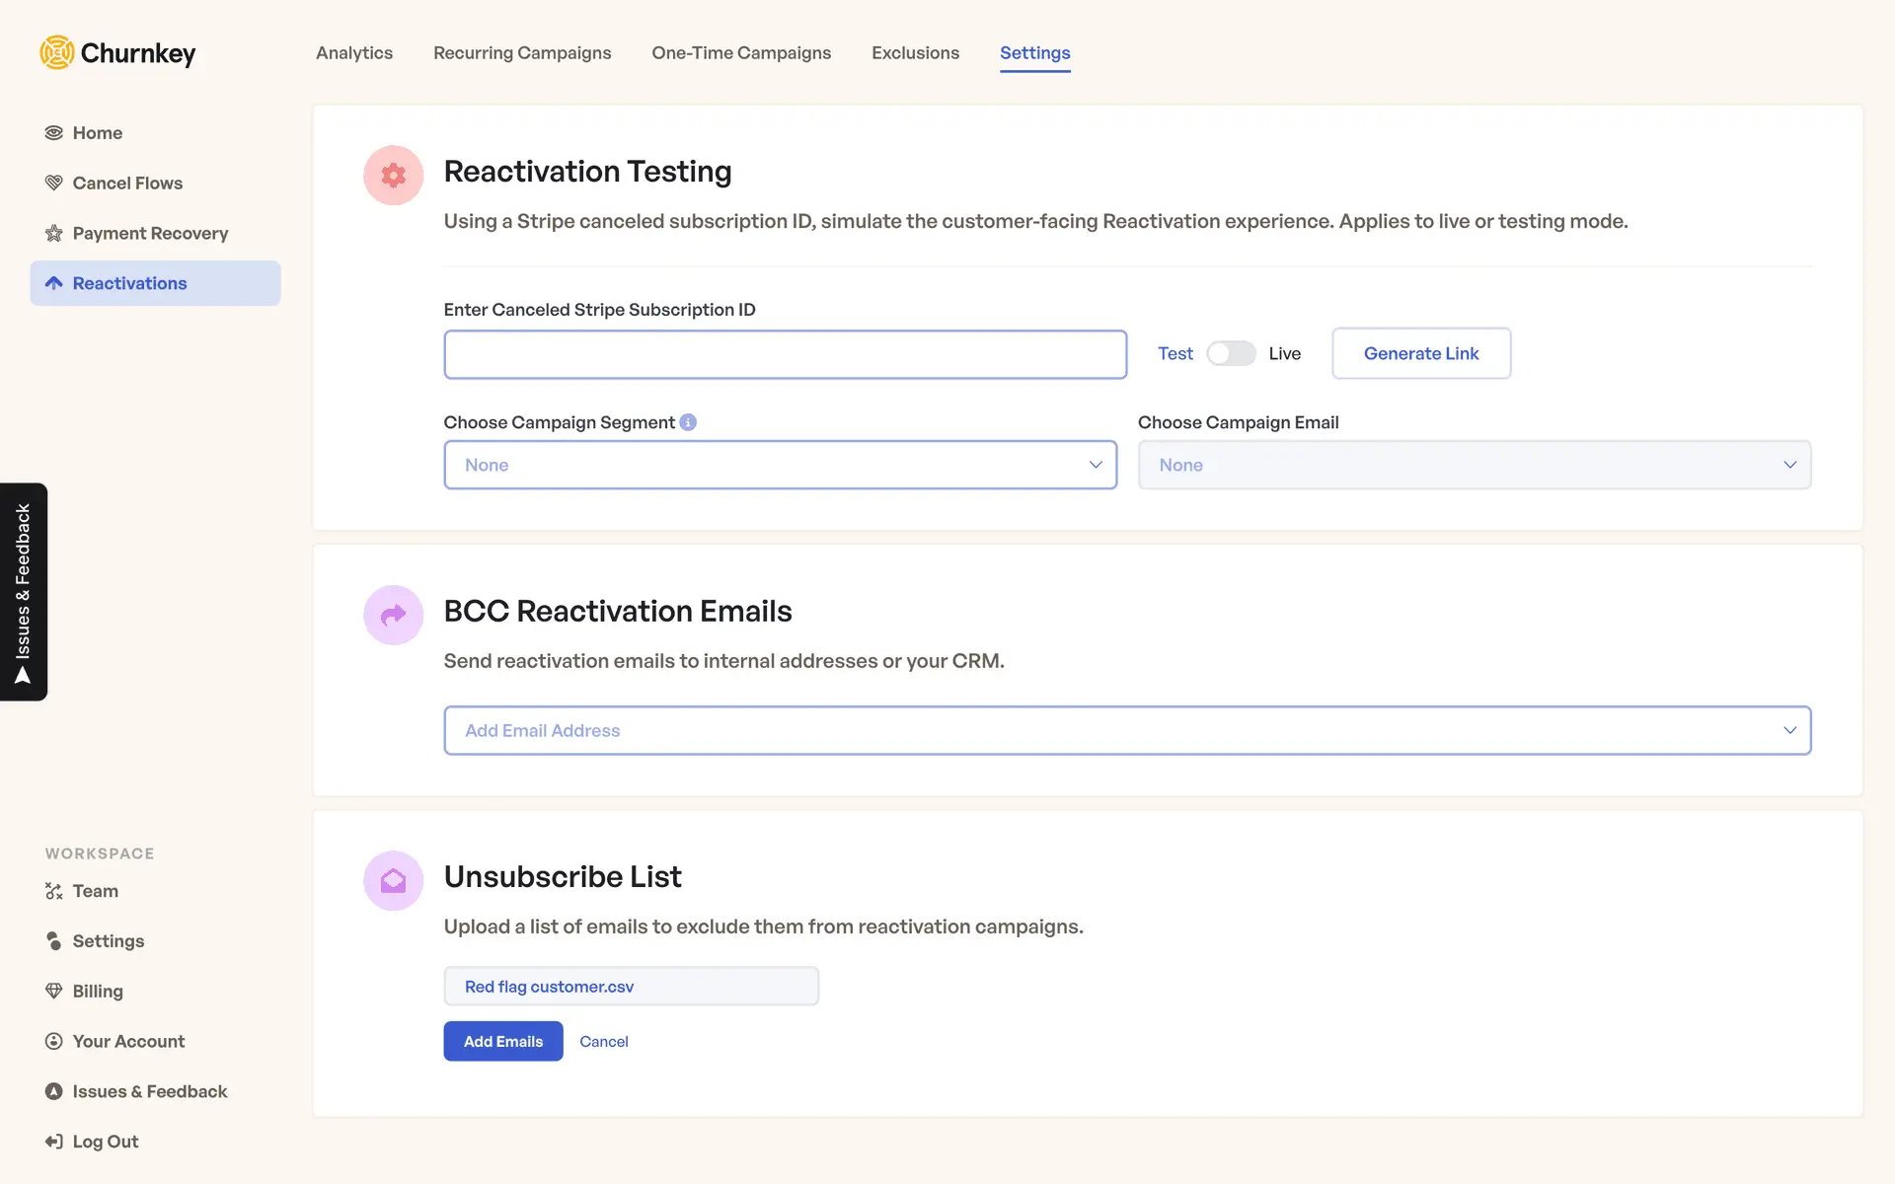The image size is (1895, 1184).
Task: Click the Log Out icon
Action: click(54, 1142)
